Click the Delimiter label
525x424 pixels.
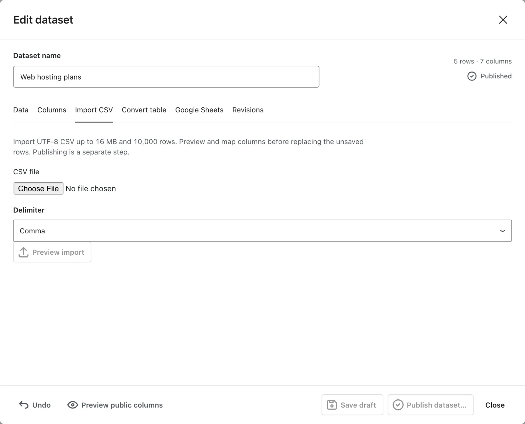[x=29, y=210]
